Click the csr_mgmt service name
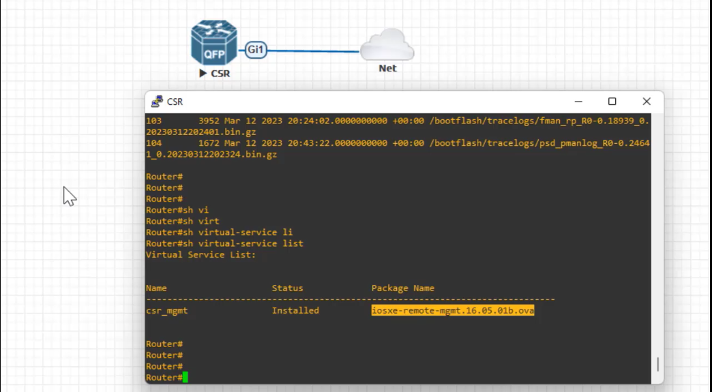This screenshot has height=392, width=712. (166, 311)
